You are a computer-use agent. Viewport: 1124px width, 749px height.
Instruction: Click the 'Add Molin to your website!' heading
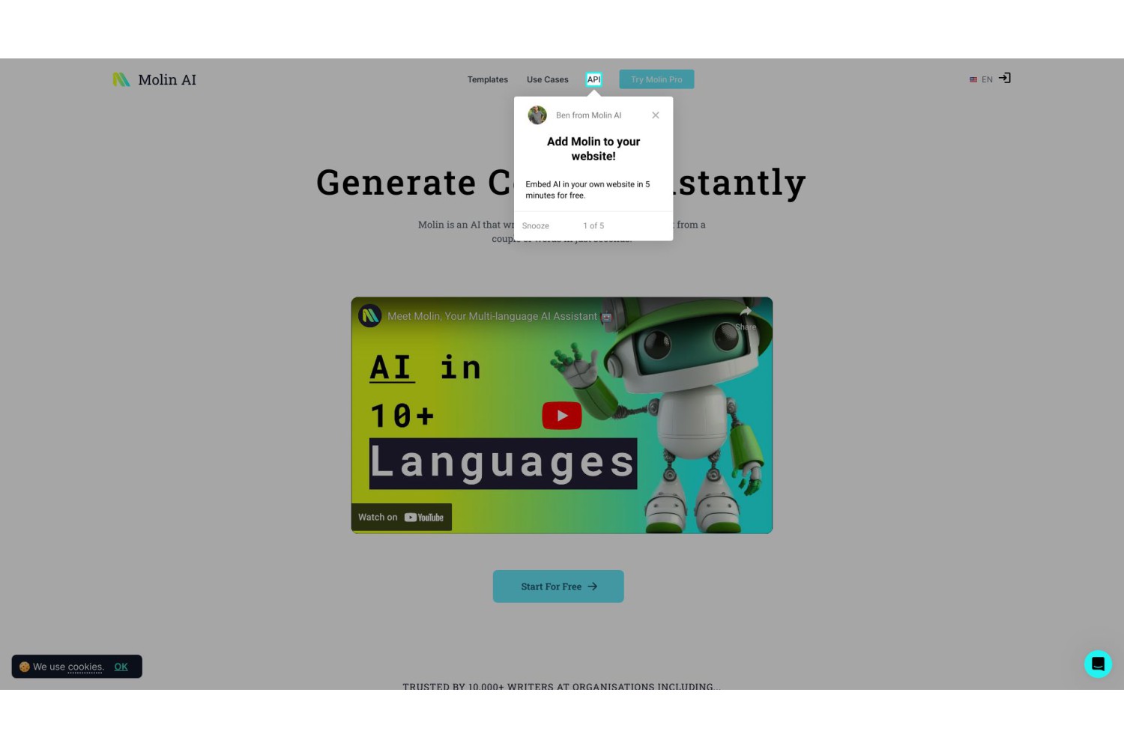coord(593,149)
